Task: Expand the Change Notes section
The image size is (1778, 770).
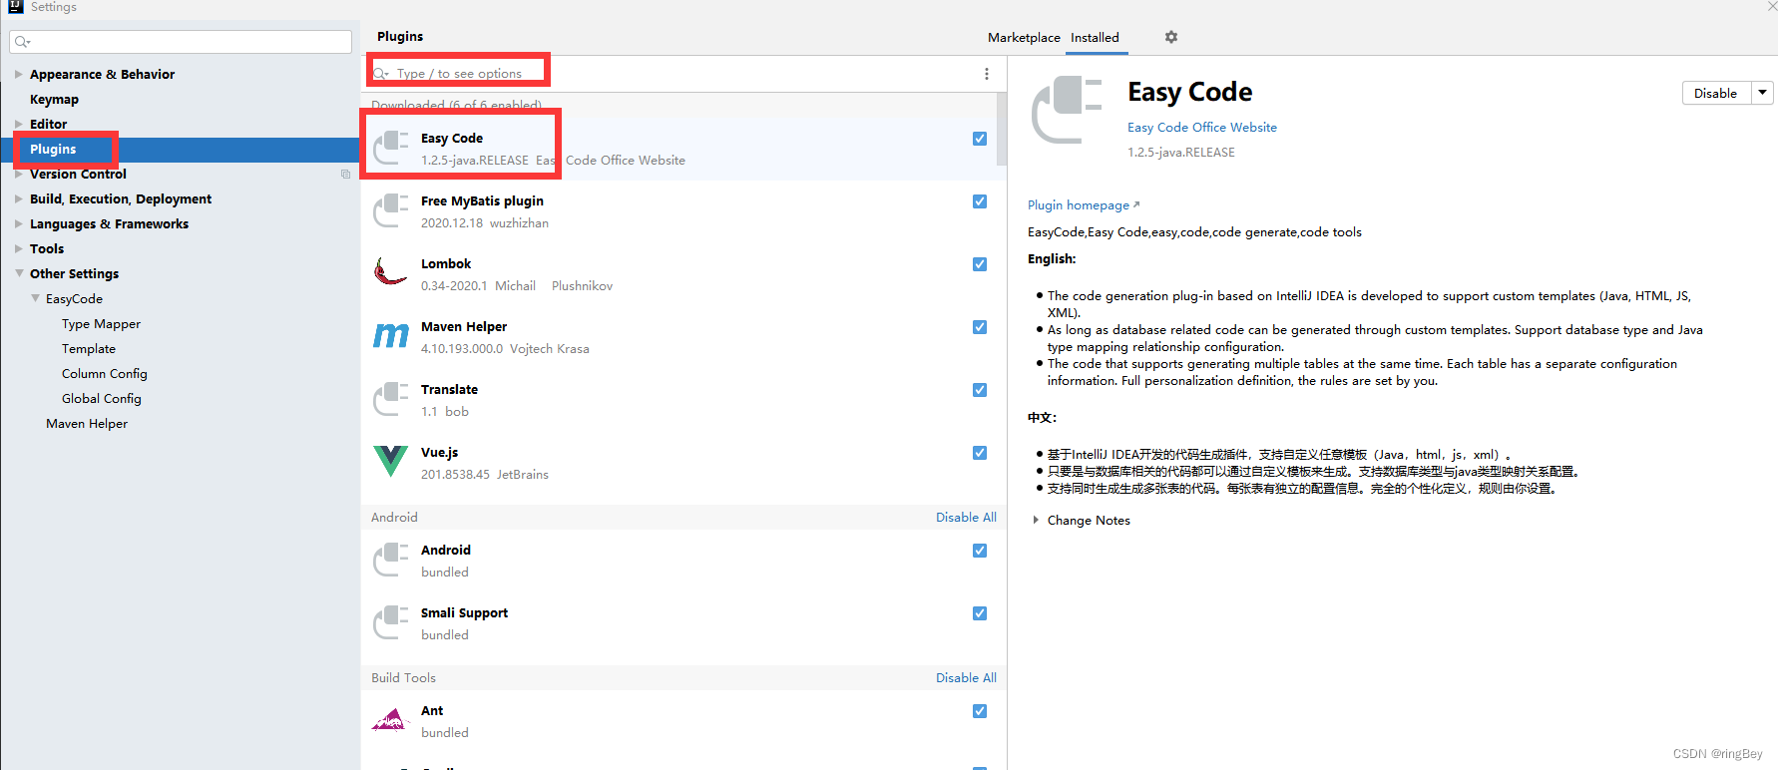Action: (x=1036, y=520)
